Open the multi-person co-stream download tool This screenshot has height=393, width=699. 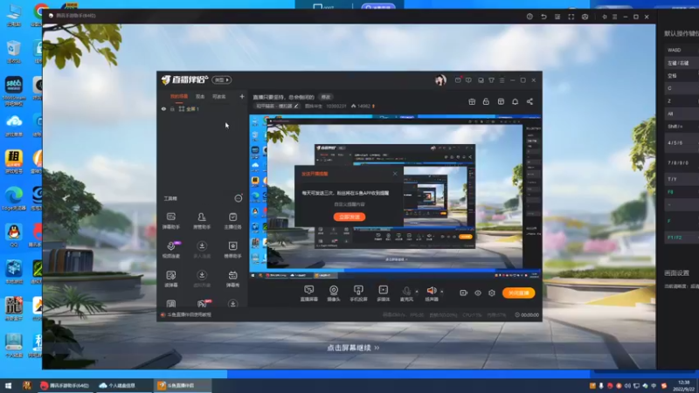202,250
